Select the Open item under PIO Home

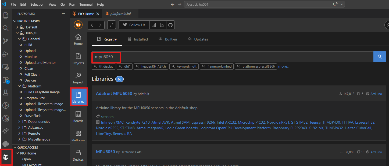[27, 159]
